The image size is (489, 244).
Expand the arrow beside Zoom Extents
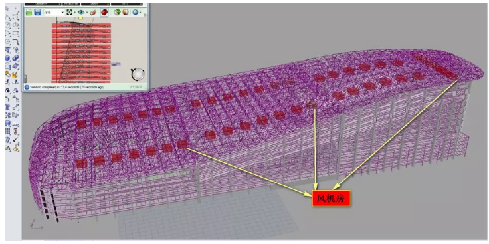click(74, 13)
